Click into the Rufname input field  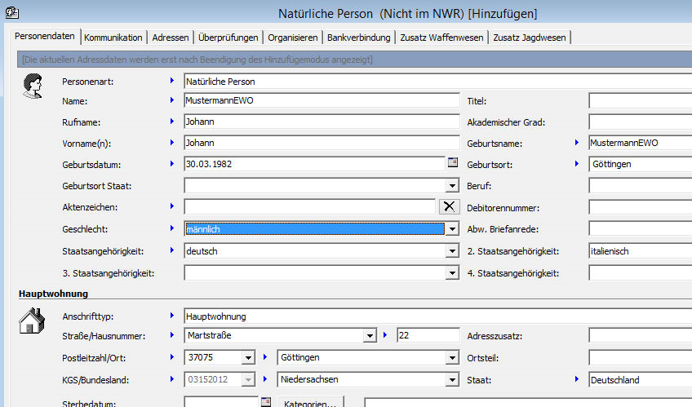(x=322, y=122)
